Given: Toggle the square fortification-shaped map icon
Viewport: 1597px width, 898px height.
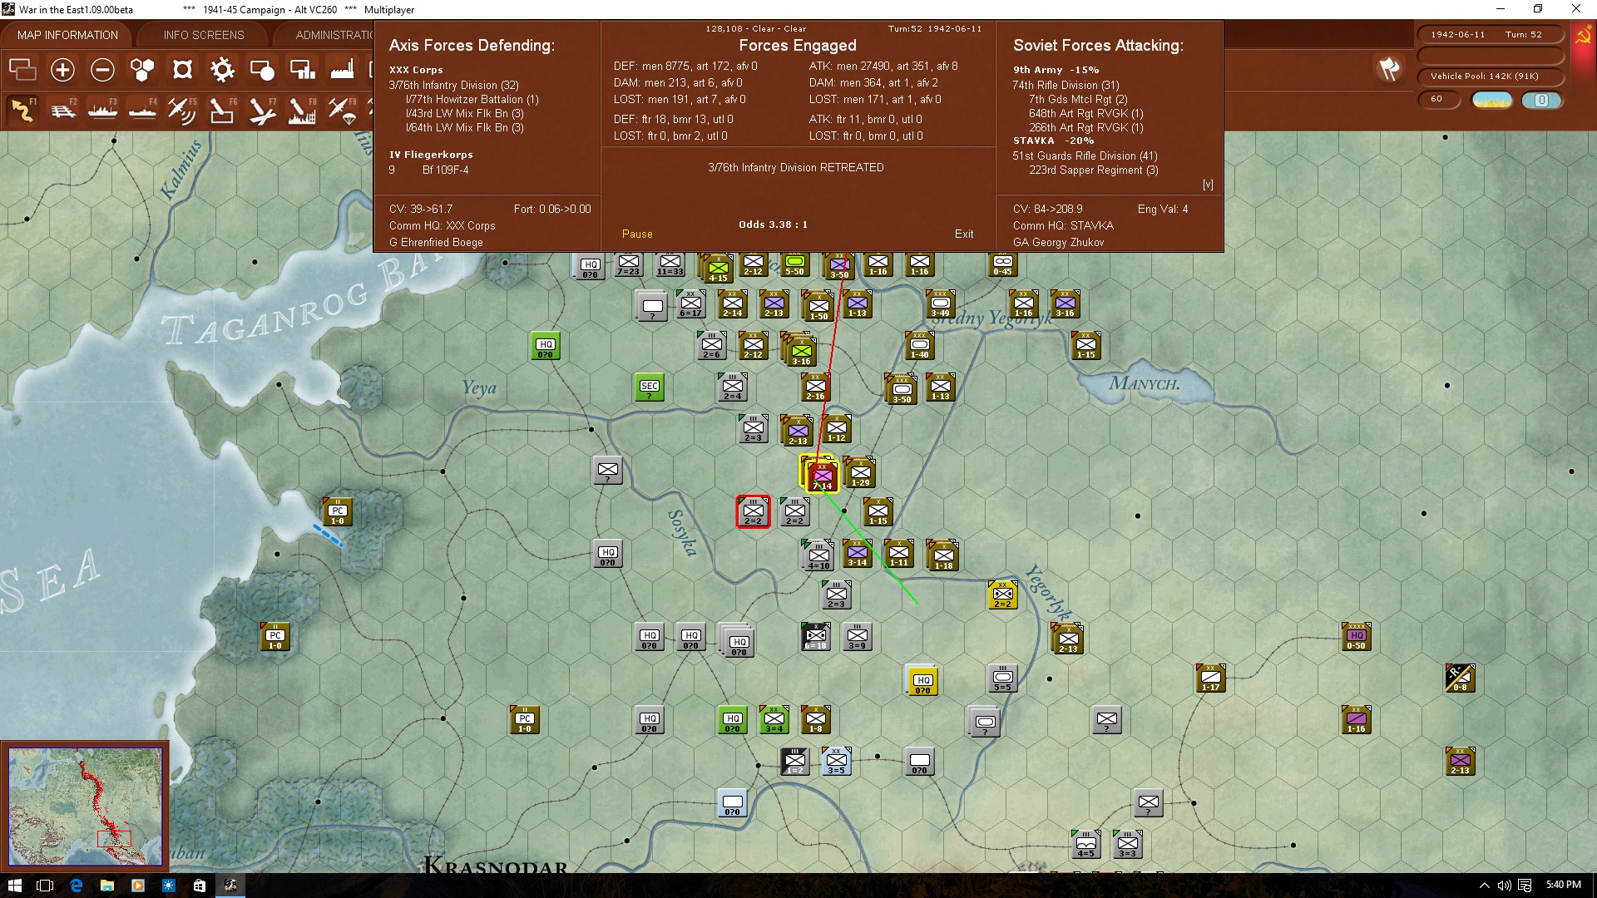Looking at the screenshot, I should tap(182, 70).
